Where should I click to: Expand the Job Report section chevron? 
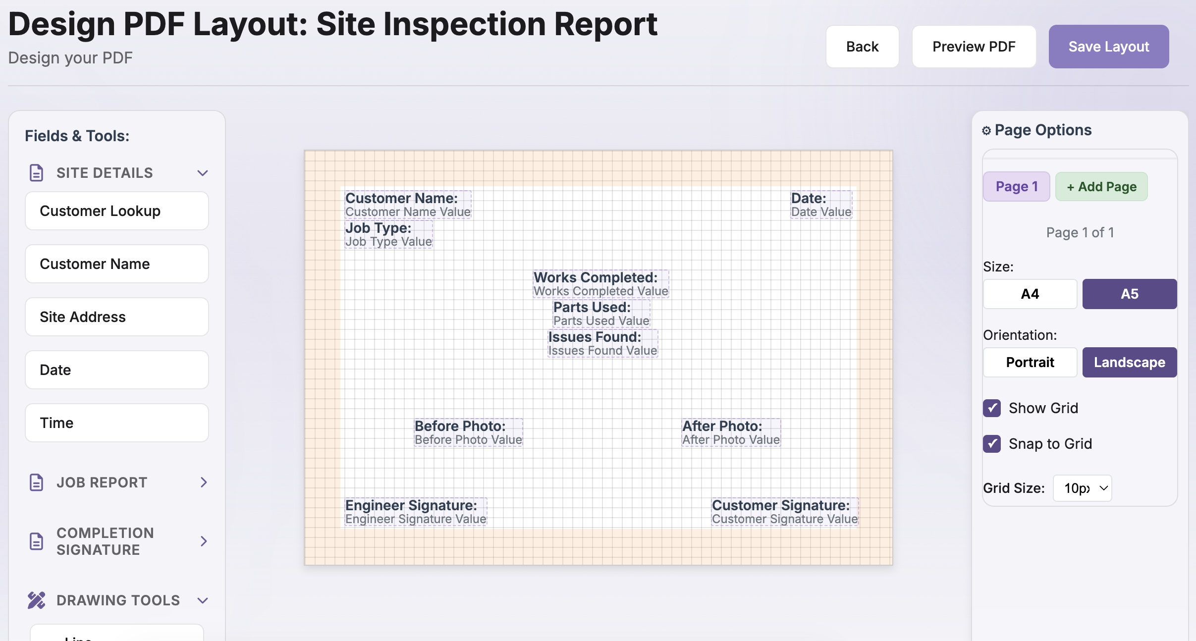pos(203,482)
